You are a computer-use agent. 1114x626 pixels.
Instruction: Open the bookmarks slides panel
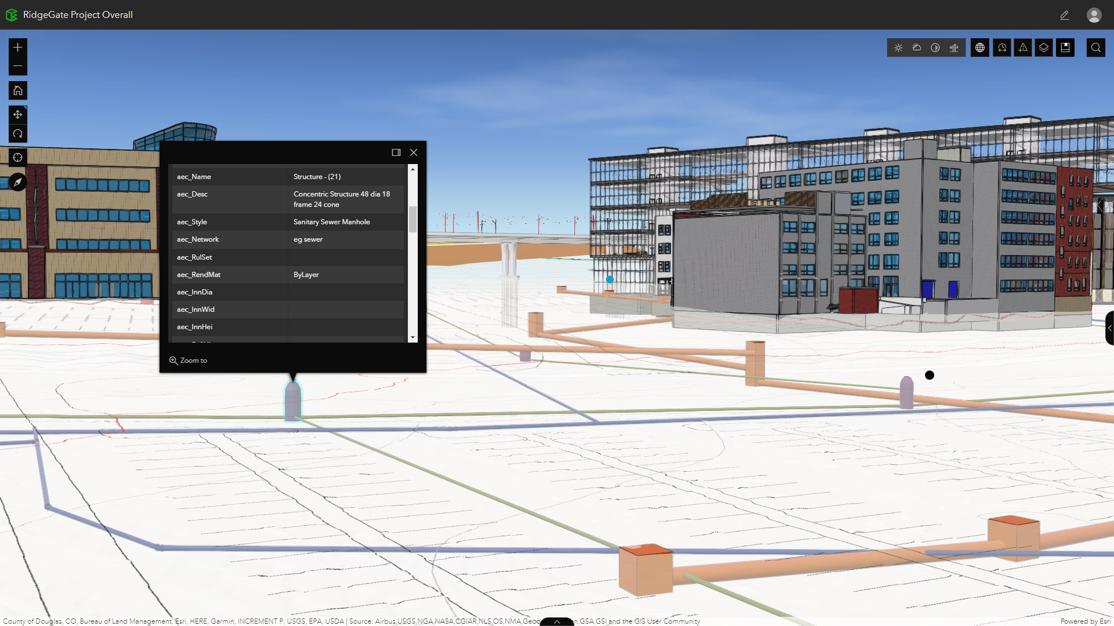1065,48
